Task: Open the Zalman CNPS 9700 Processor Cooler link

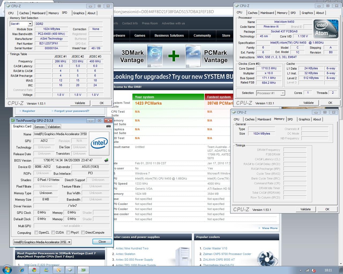Action: (227, 254)
